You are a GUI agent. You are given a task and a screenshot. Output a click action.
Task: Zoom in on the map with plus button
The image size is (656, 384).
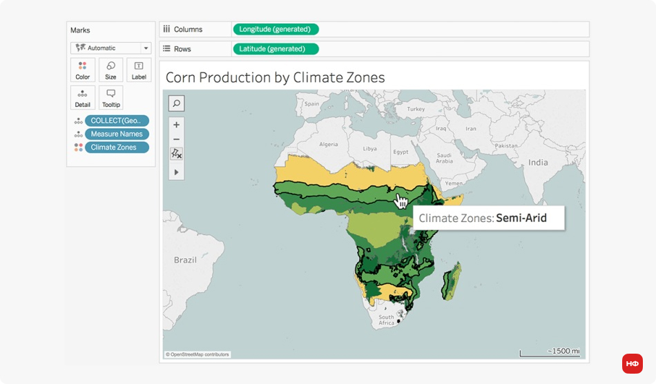tap(177, 125)
